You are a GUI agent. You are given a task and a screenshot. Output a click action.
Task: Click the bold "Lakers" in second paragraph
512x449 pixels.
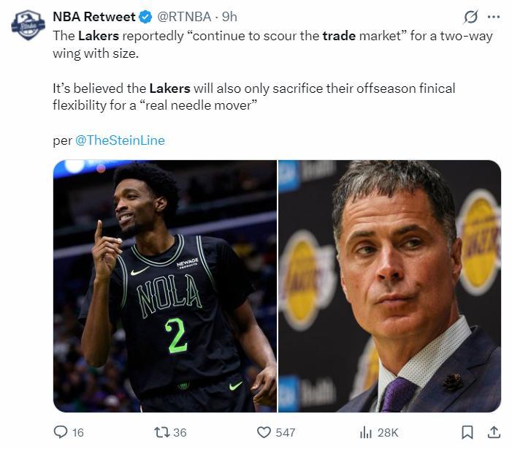coord(169,88)
